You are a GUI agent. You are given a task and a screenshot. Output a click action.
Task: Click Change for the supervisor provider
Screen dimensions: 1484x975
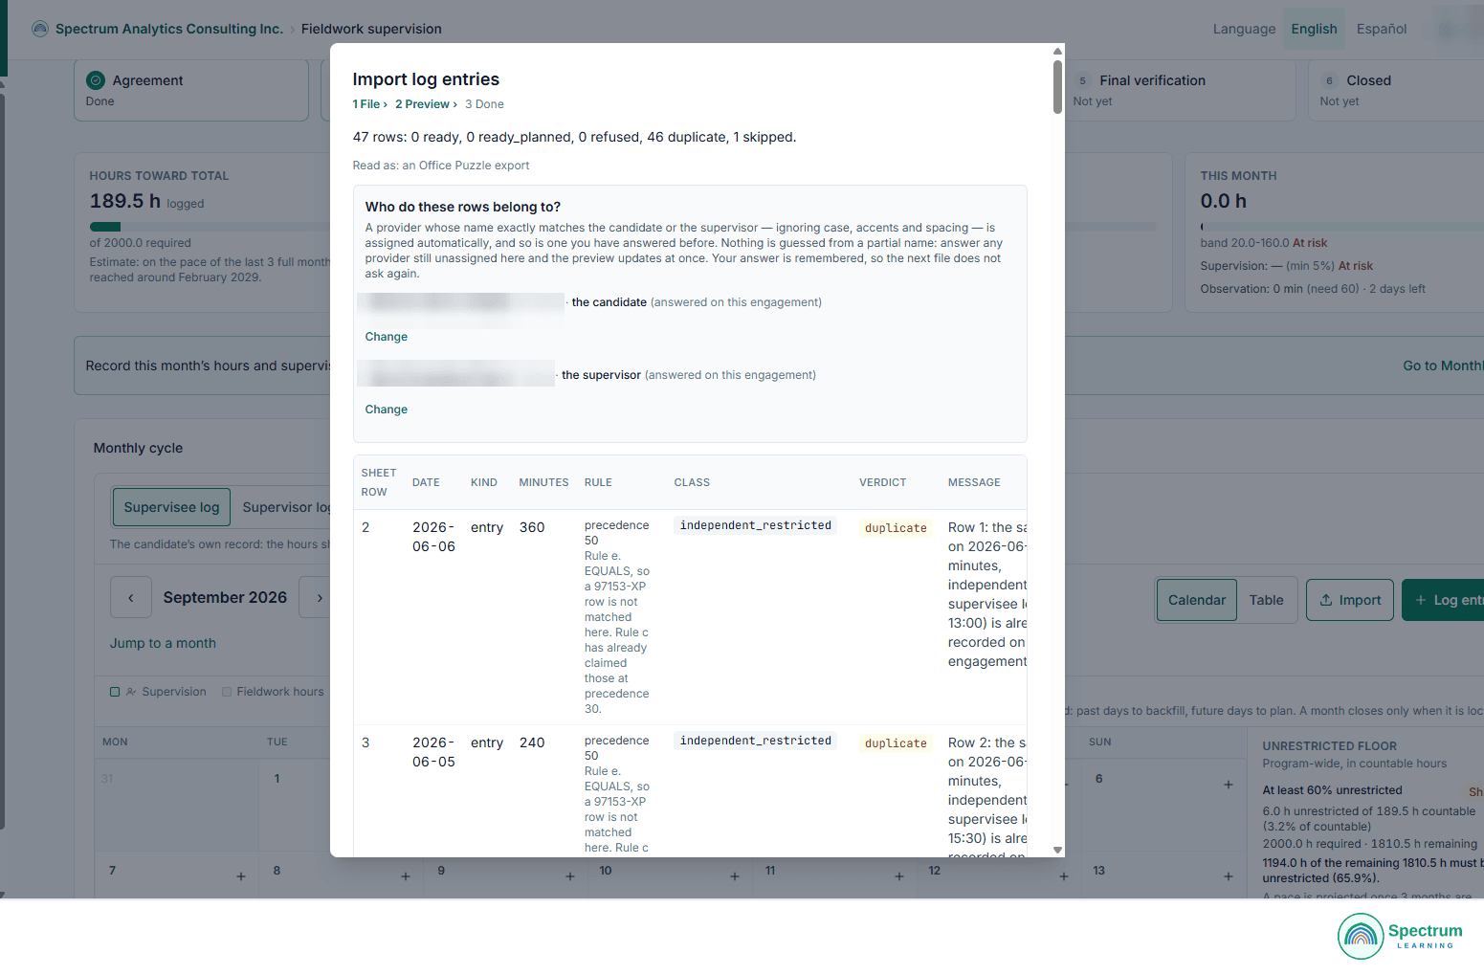point(387,410)
